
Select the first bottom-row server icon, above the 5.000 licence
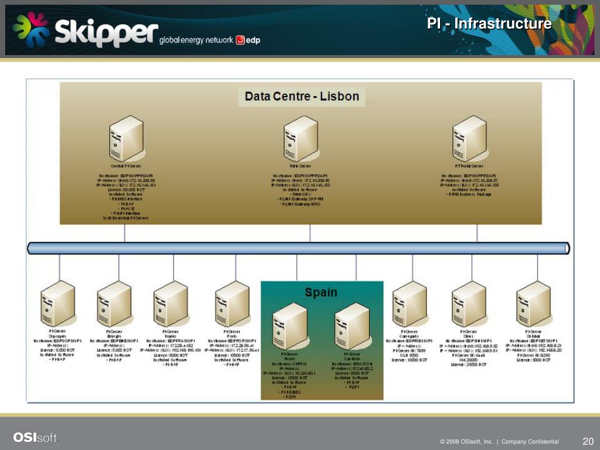click(x=58, y=304)
